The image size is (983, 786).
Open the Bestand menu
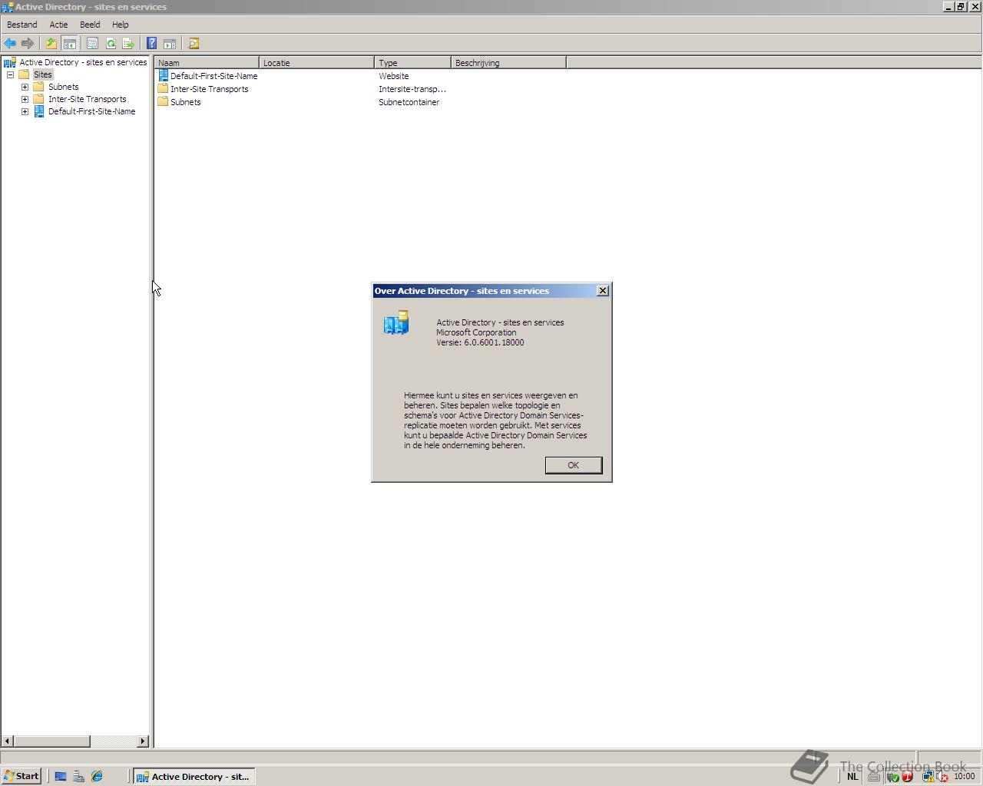pyautogui.click(x=22, y=25)
